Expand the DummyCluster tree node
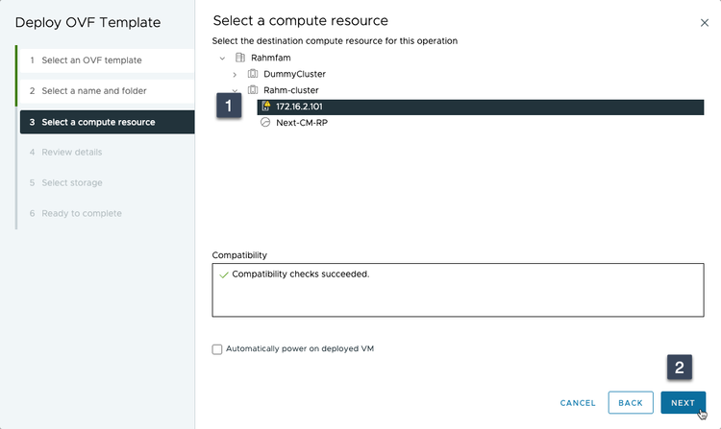Viewport: 721px width, 429px height. point(235,74)
